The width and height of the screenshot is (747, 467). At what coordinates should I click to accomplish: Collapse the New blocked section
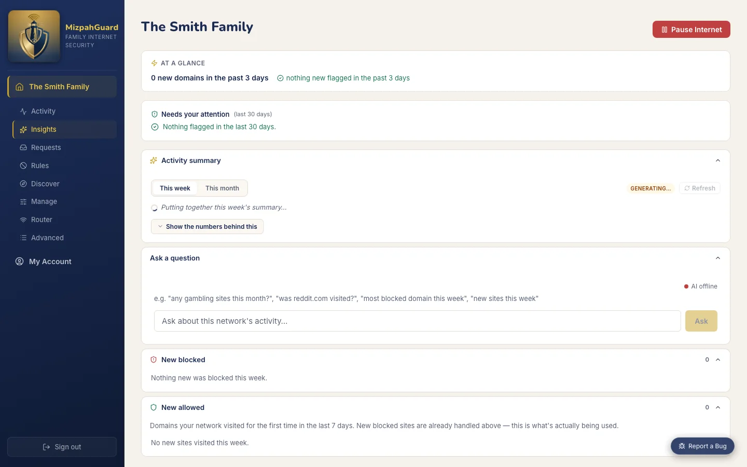(x=718, y=360)
